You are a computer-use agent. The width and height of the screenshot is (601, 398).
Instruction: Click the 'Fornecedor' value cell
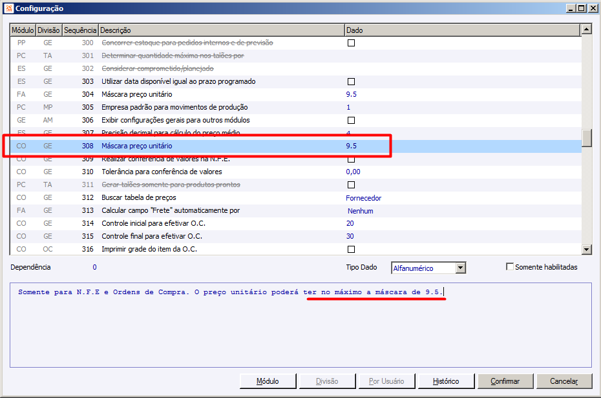pyautogui.click(x=363, y=198)
